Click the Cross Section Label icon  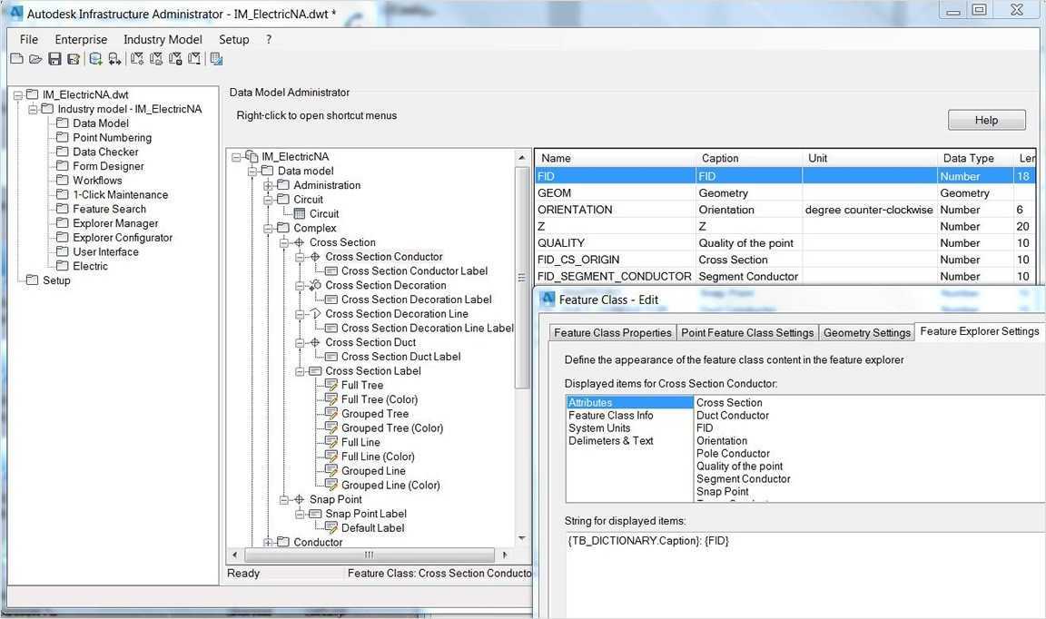click(x=316, y=371)
